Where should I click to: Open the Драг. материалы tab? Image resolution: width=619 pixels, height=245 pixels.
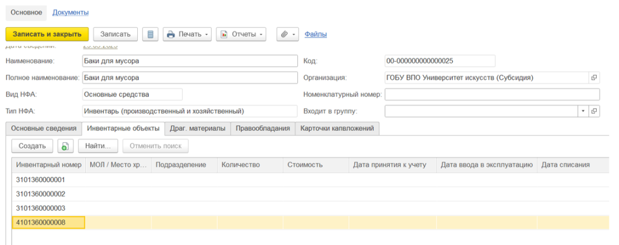198,129
